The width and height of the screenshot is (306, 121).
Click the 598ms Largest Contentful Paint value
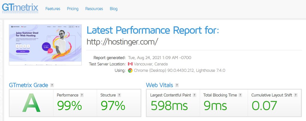tap(169, 106)
